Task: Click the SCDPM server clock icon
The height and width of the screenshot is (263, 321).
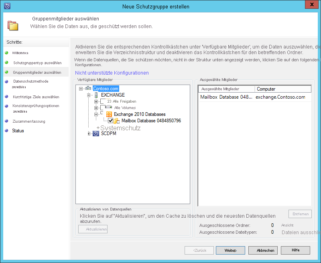Action: click(96, 134)
